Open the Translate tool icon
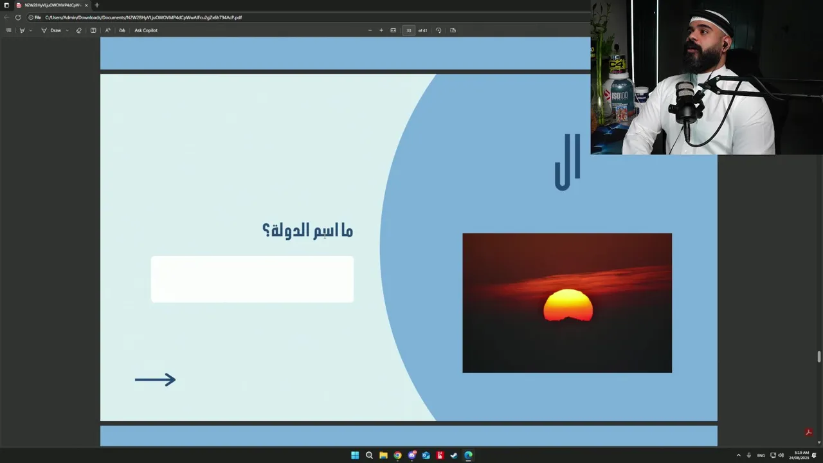Screen dimensions: 823x463 122,30
